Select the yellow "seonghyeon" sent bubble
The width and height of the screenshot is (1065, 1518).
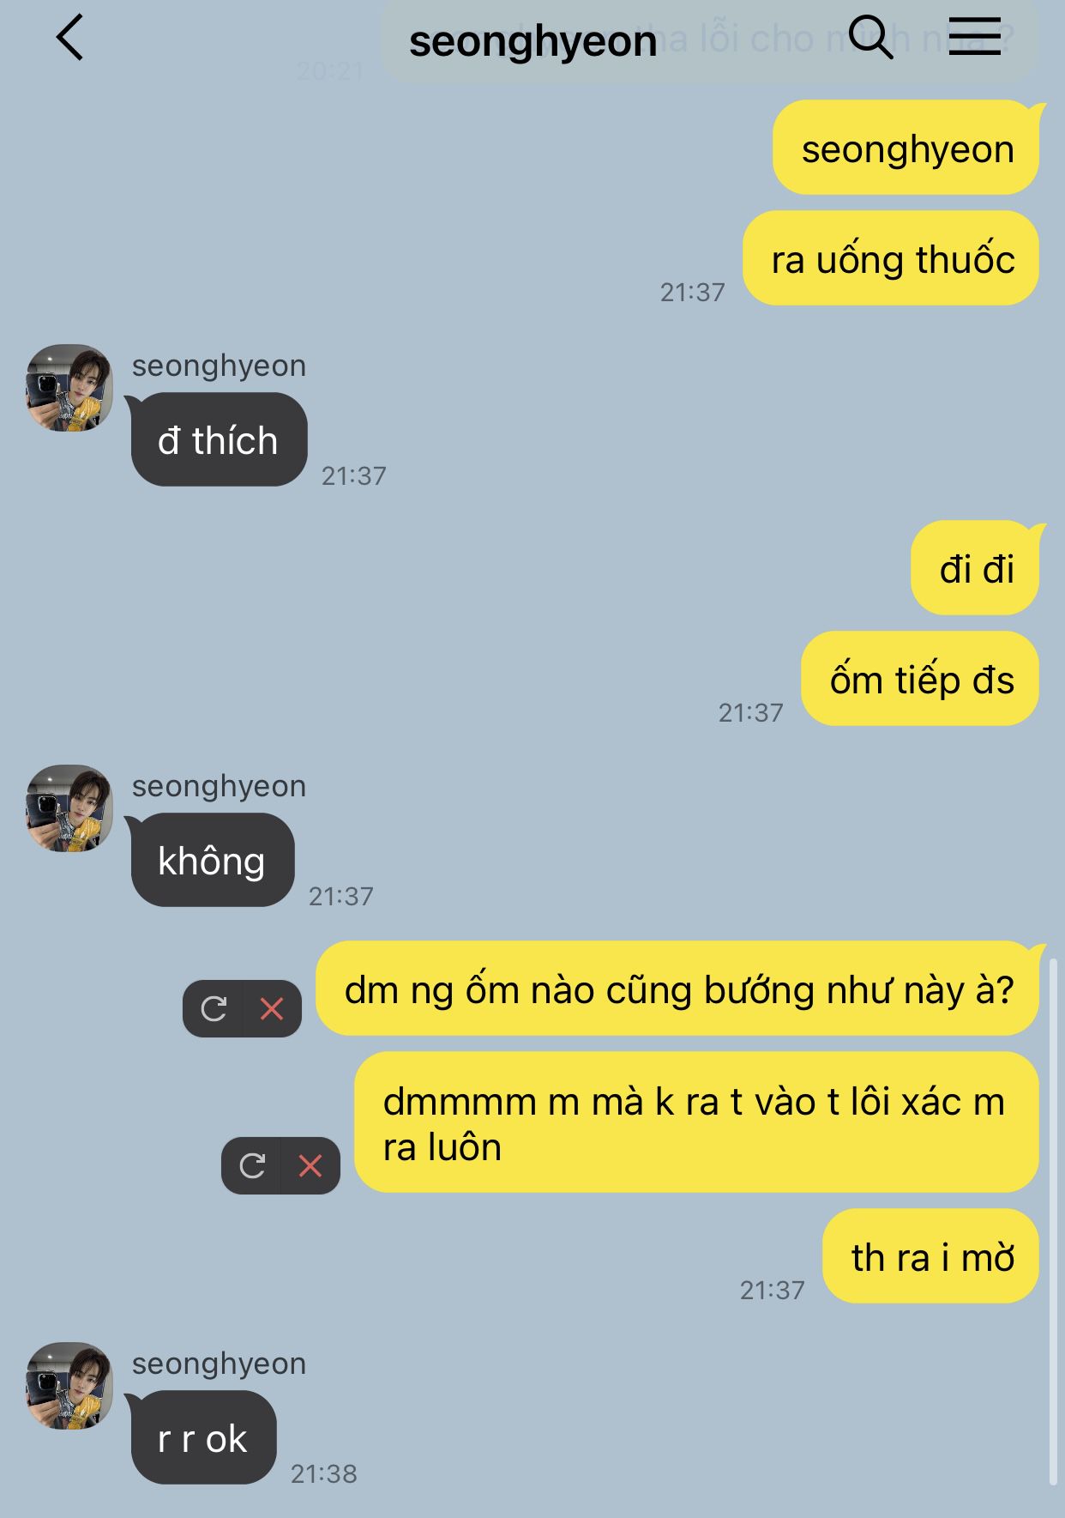point(906,148)
